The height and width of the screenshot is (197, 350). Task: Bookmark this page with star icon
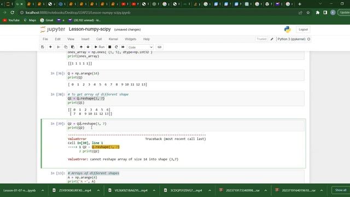[308, 13]
